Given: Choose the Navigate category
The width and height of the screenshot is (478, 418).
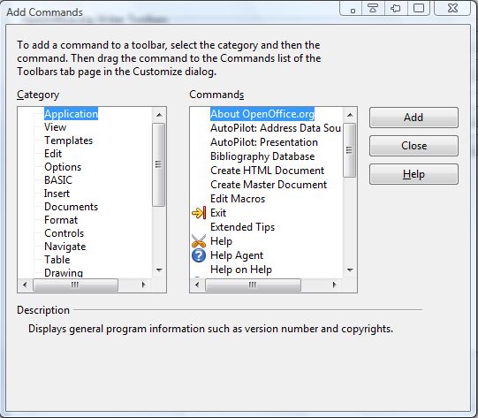Looking at the screenshot, I should tap(64, 247).
